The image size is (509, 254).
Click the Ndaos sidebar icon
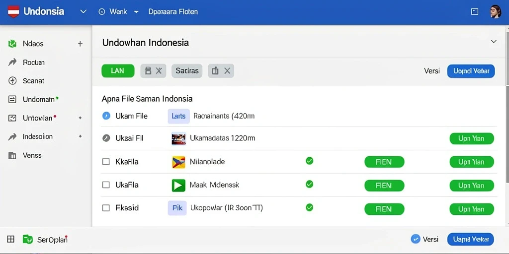click(12, 44)
